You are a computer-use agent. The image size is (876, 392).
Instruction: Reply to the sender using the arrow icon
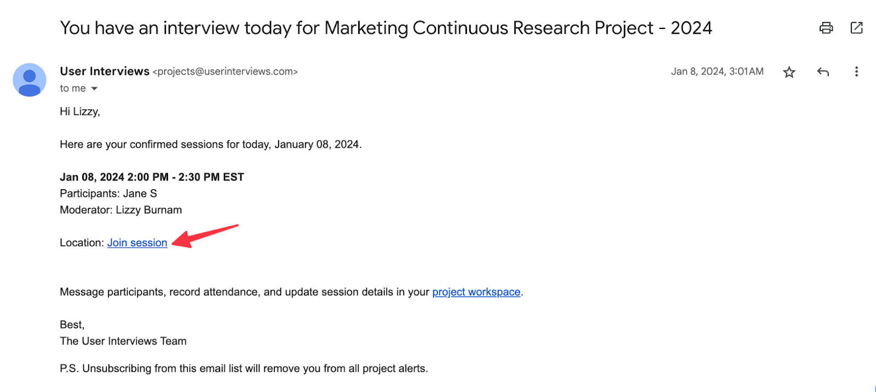click(823, 72)
